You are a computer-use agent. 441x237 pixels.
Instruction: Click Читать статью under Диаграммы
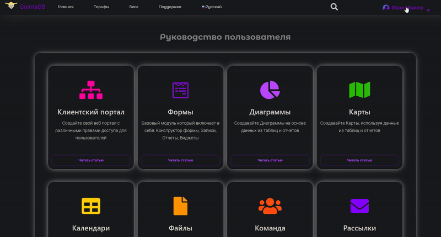coord(270,160)
